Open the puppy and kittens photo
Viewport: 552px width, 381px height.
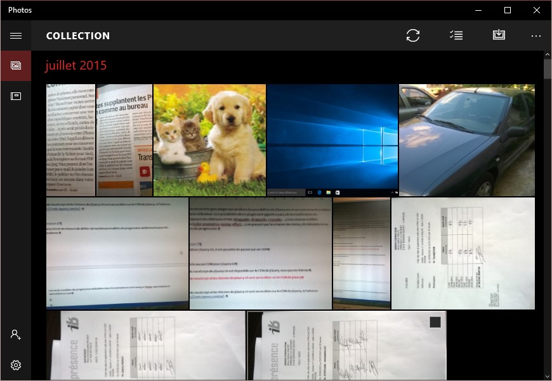(209, 140)
